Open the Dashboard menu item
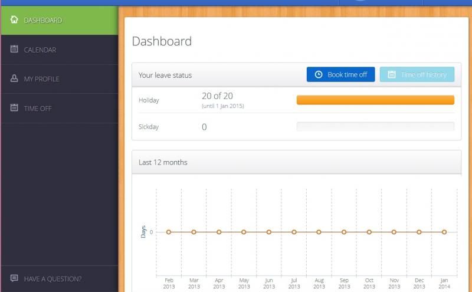The width and height of the screenshot is (472, 292). [60, 20]
